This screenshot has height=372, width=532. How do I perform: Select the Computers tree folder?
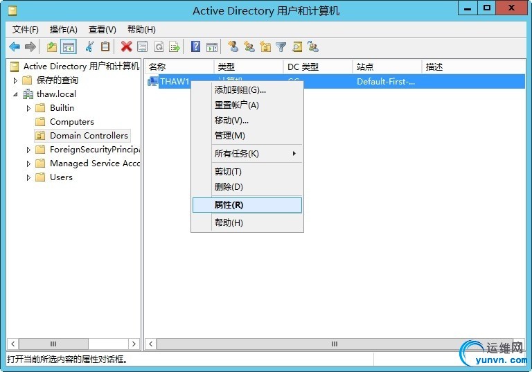tap(71, 122)
